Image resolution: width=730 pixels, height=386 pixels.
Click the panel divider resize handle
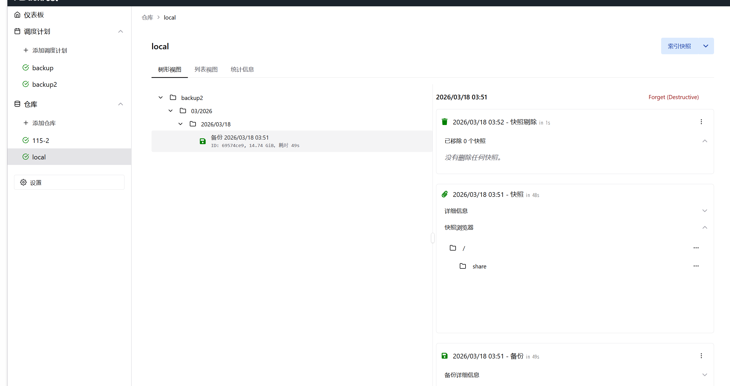pos(432,238)
